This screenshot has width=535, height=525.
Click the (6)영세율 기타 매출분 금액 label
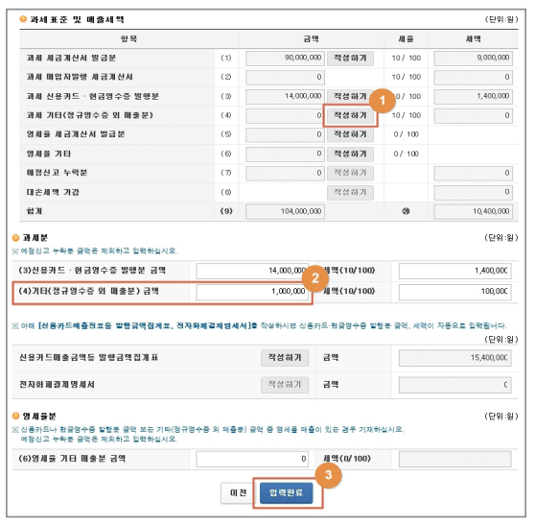[x=72, y=459]
